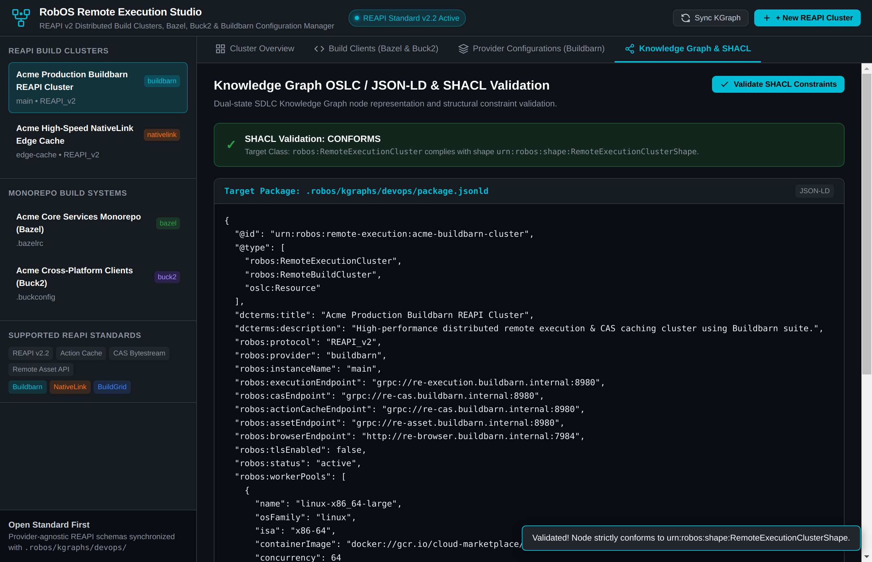872x562 pixels.
Task: Run Validate SHACL Constraints
Action: click(778, 84)
